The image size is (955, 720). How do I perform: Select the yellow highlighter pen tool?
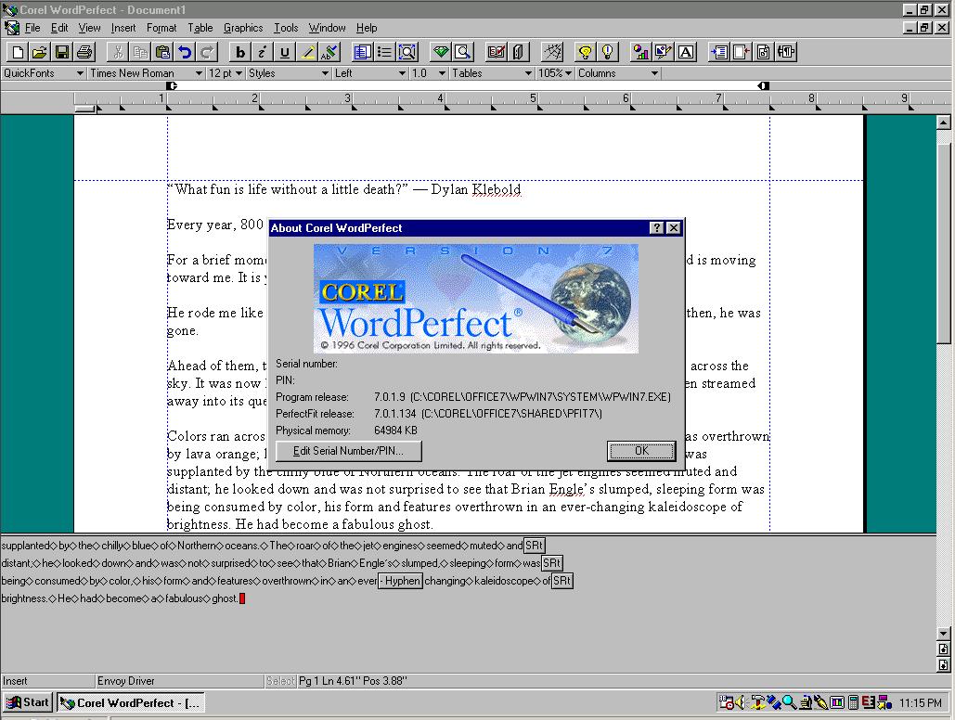307,52
